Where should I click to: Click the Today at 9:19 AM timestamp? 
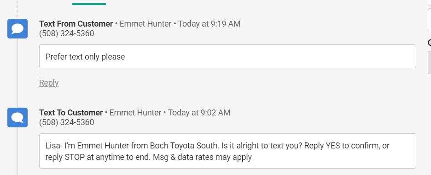pos(209,24)
